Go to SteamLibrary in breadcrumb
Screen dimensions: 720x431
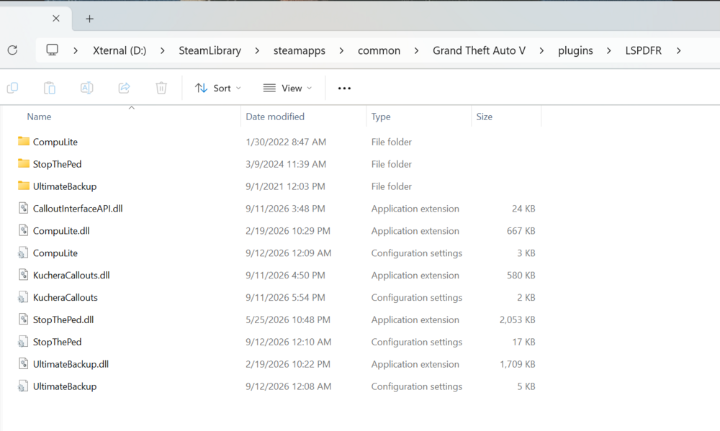click(x=210, y=50)
